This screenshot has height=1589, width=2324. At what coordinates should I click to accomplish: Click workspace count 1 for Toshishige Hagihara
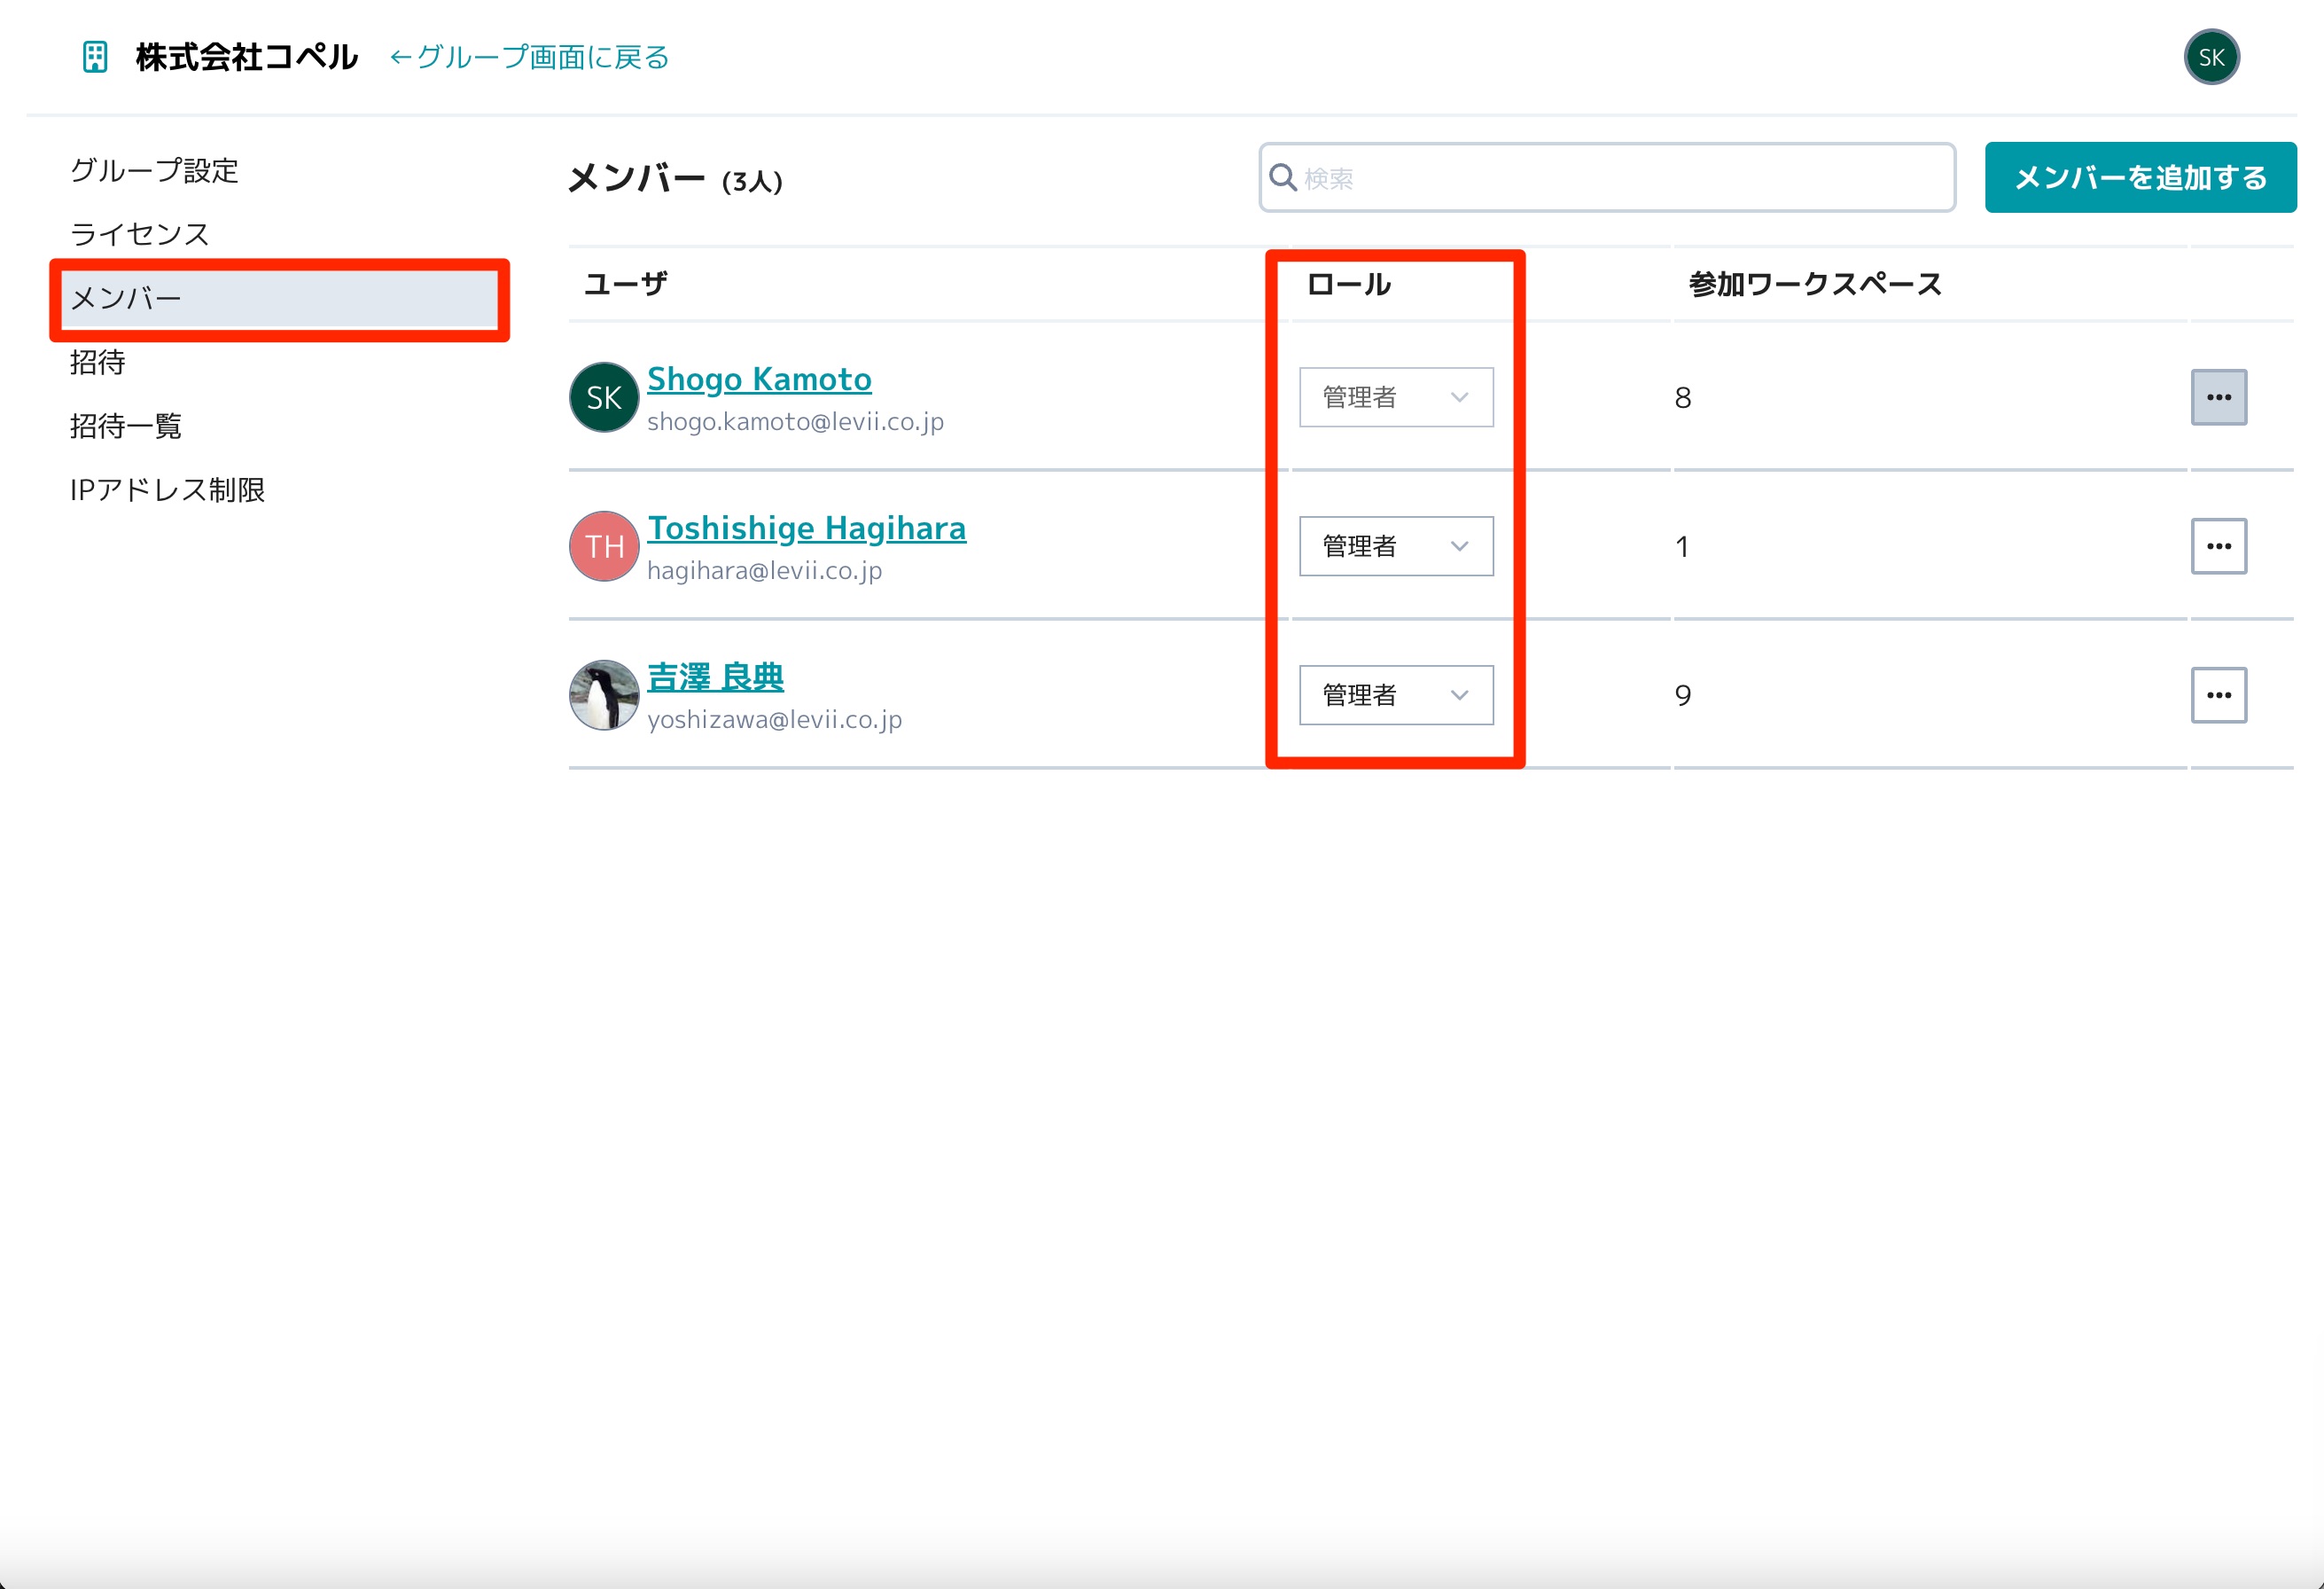pyautogui.click(x=1682, y=546)
